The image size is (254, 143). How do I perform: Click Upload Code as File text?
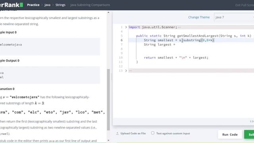click(133, 133)
